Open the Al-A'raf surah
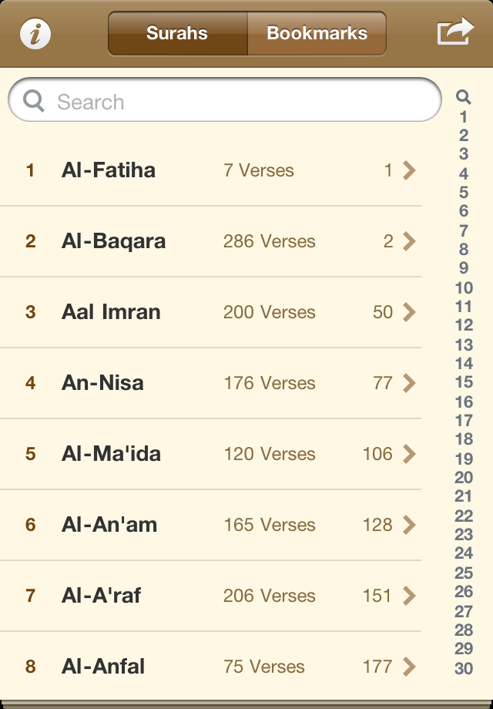 [102, 596]
